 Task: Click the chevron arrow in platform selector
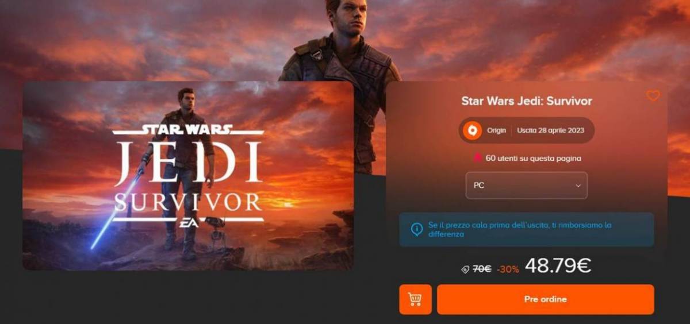[x=578, y=186]
